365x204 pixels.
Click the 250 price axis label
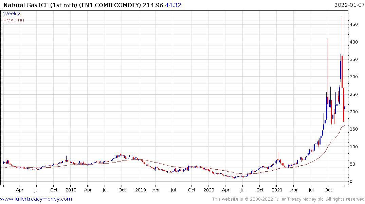point(354,95)
